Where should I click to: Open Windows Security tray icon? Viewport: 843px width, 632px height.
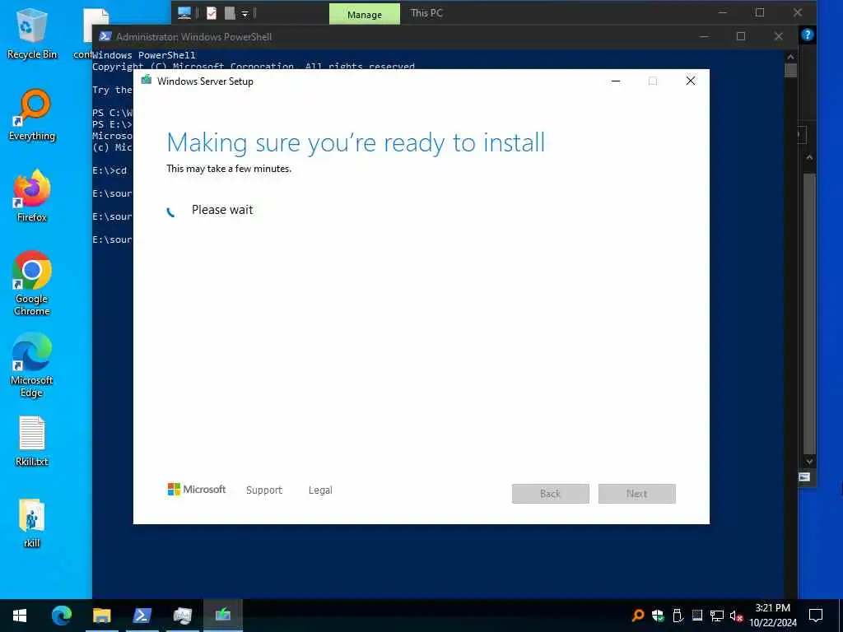click(x=658, y=616)
